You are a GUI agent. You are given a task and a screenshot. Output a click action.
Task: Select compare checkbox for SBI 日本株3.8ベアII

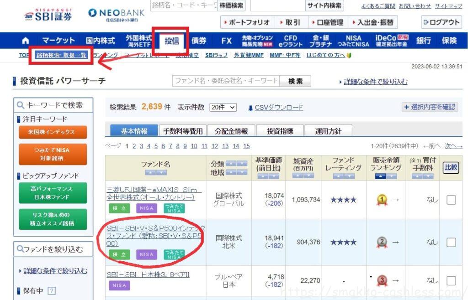pos(451,280)
